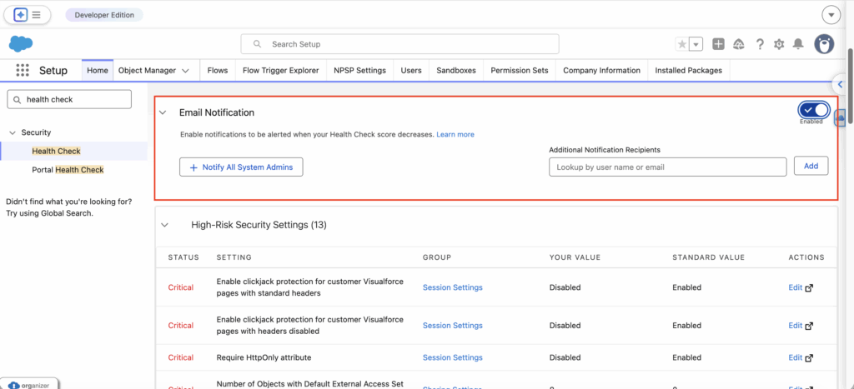Open the sparkle assistant icon at top left
This screenshot has height=389, width=854.
20,15
